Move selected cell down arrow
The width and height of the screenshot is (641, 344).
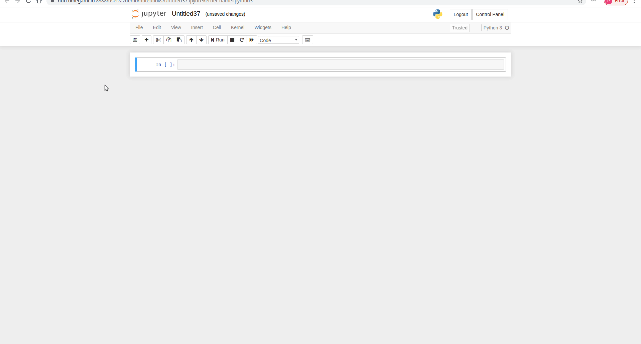(202, 40)
